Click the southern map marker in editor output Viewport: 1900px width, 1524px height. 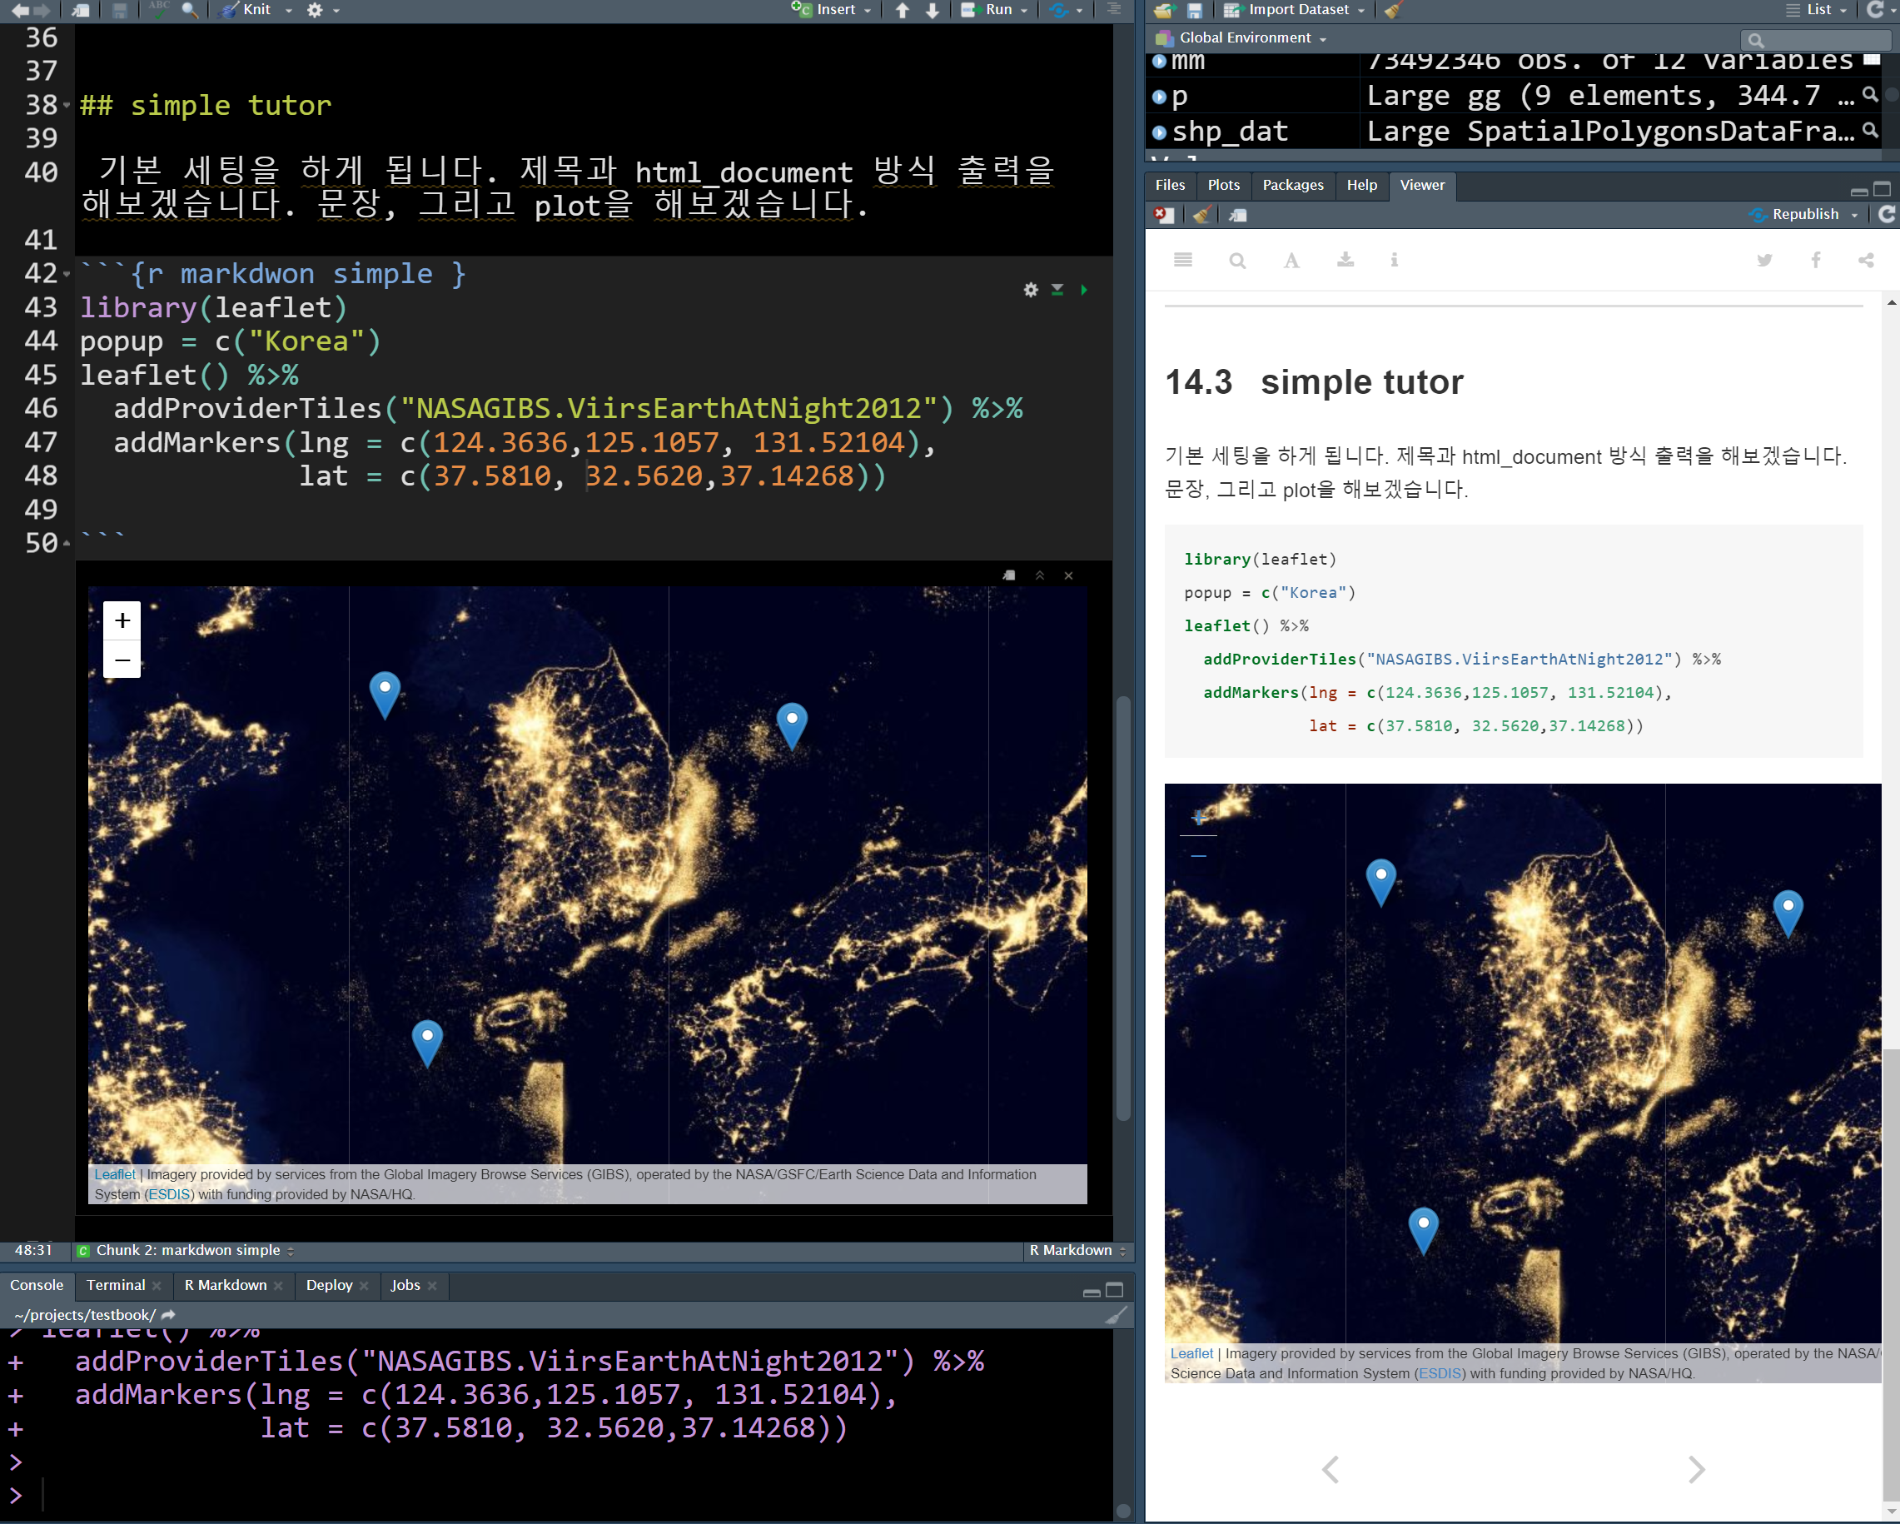427,1043
